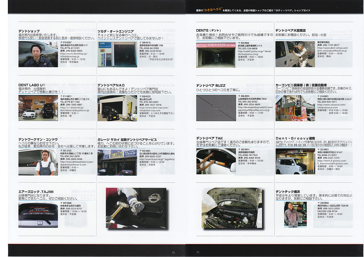The width and height of the screenshot is (364, 257).
Task: Click the デントリペアNAO garage photo
Action: point(117,108)
